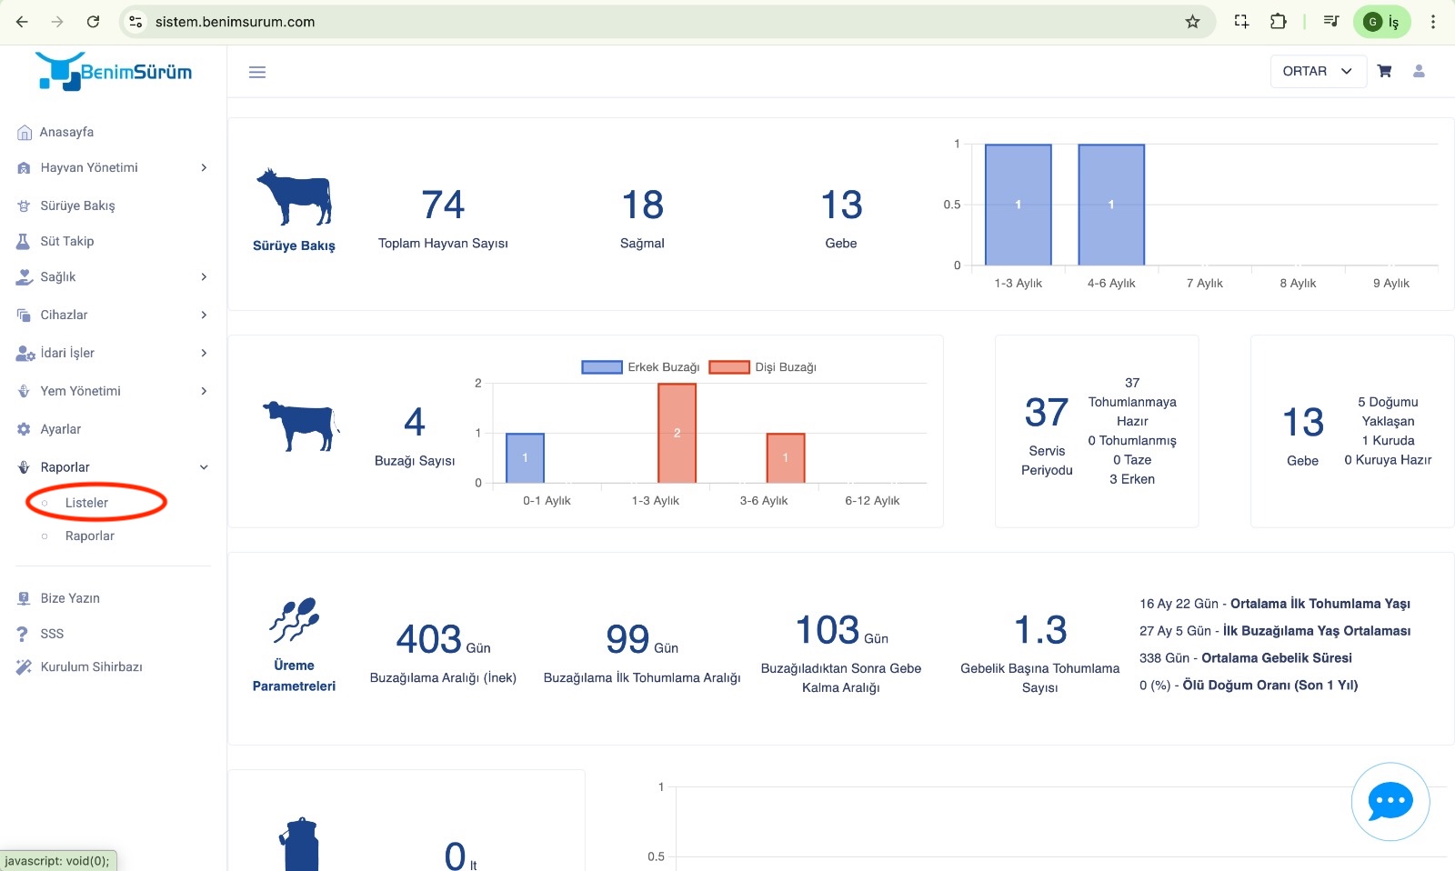Click the Ayarlar gear icon

(24, 429)
